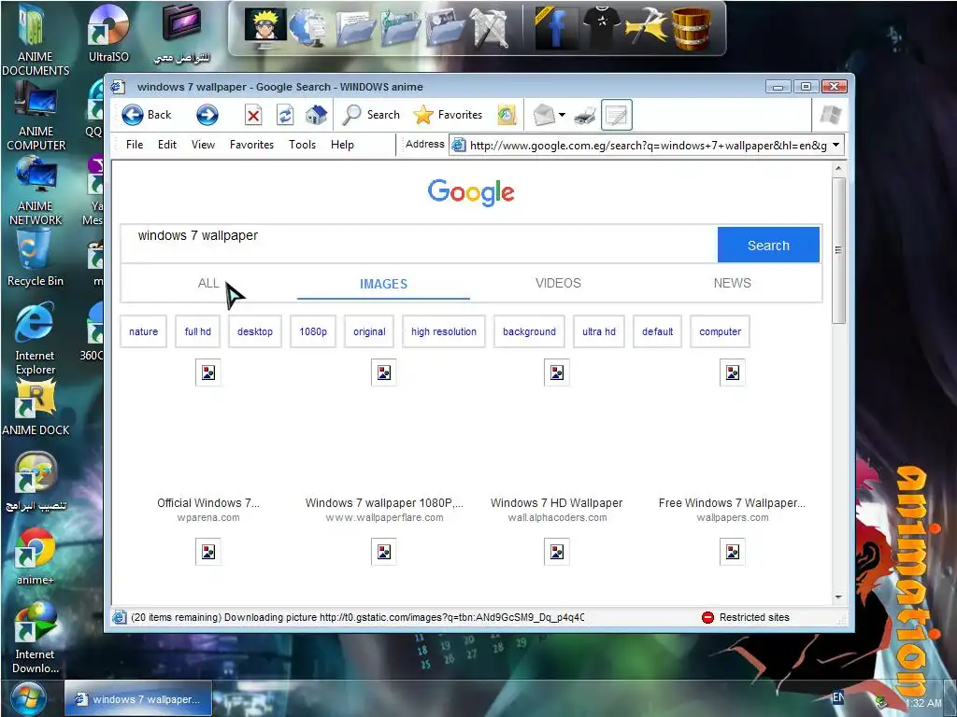Open the Help menu
The image size is (957, 717).
pyautogui.click(x=342, y=145)
